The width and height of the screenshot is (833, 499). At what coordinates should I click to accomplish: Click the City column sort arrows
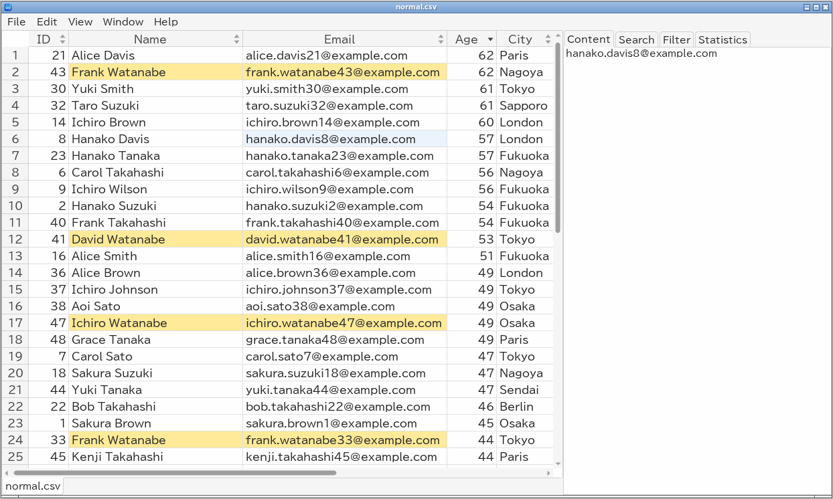[548, 39]
